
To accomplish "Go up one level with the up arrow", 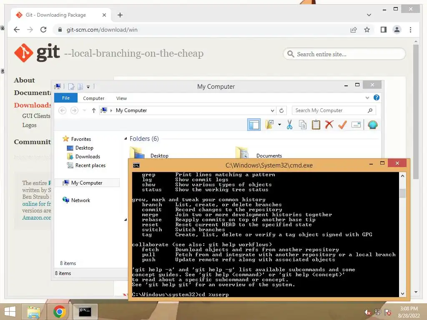I will coord(94,110).
